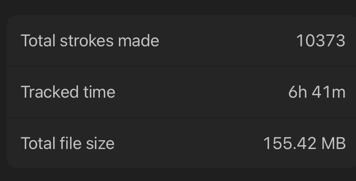Tap the empty middle of the Tracked time row
This screenshot has height=181, width=356.
(x=202, y=92)
